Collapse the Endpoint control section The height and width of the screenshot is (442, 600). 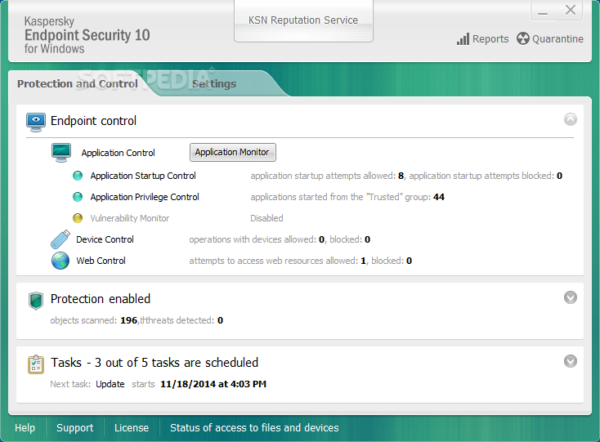click(x=571, y=119)
